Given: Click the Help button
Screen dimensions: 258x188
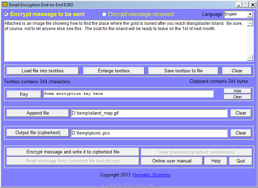Looking at the screenshot, I should 216,161.
